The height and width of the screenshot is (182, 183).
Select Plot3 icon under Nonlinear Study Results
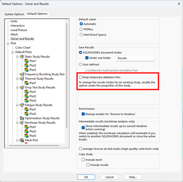click(x=27, y=136)
